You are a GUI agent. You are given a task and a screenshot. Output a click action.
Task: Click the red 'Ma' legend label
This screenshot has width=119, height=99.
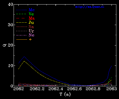point(32,18)
